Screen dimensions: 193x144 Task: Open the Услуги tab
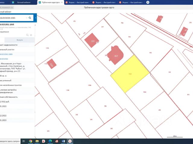(20, 40)
